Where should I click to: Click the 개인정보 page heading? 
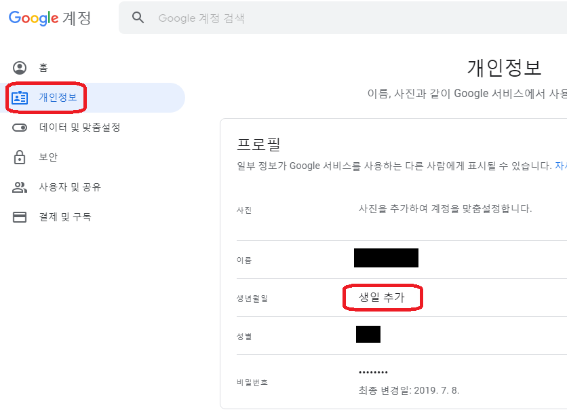click(x=504, y=68)
